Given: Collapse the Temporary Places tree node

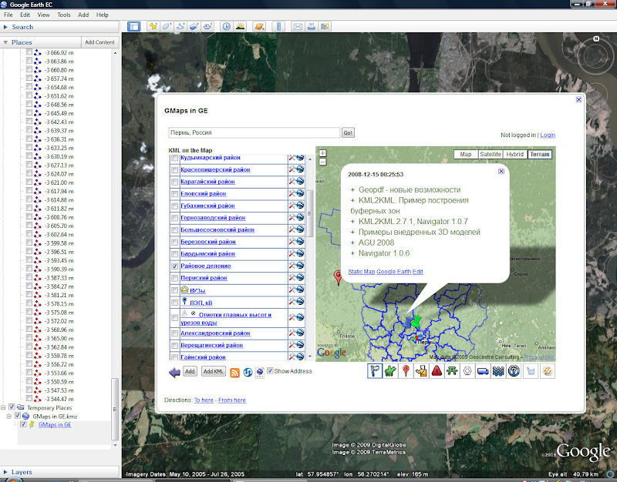Looking at the screenshot, I should coord(3,407).
